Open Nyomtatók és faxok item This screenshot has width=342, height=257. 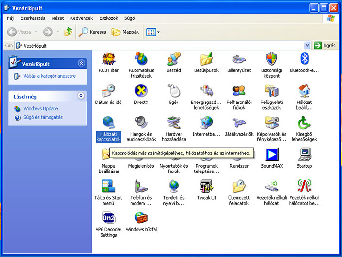[x=173, y=169]
